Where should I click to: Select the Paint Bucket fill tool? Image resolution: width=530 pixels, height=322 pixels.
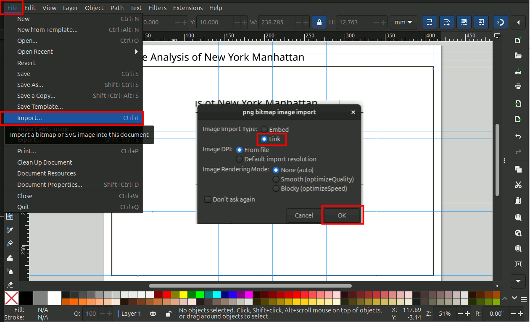tap(10, 243)
